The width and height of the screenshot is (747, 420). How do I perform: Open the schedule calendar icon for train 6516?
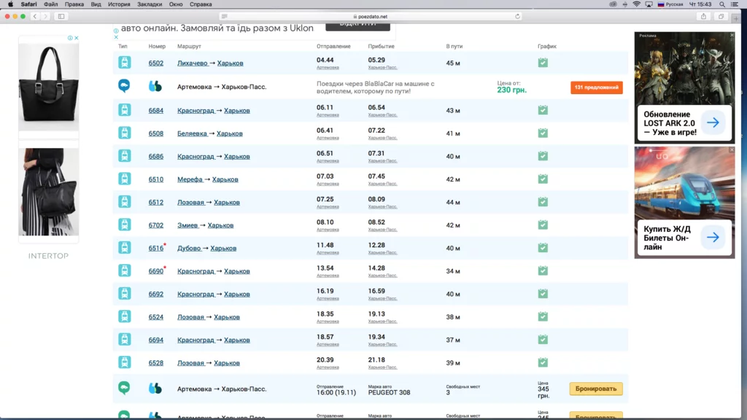click(x=543, y=248)
